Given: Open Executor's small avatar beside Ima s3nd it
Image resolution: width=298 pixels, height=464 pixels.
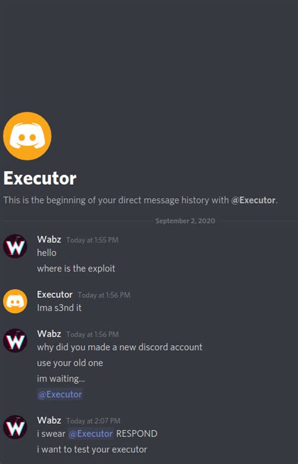Looking at the screenshot, I should point(15,301).
